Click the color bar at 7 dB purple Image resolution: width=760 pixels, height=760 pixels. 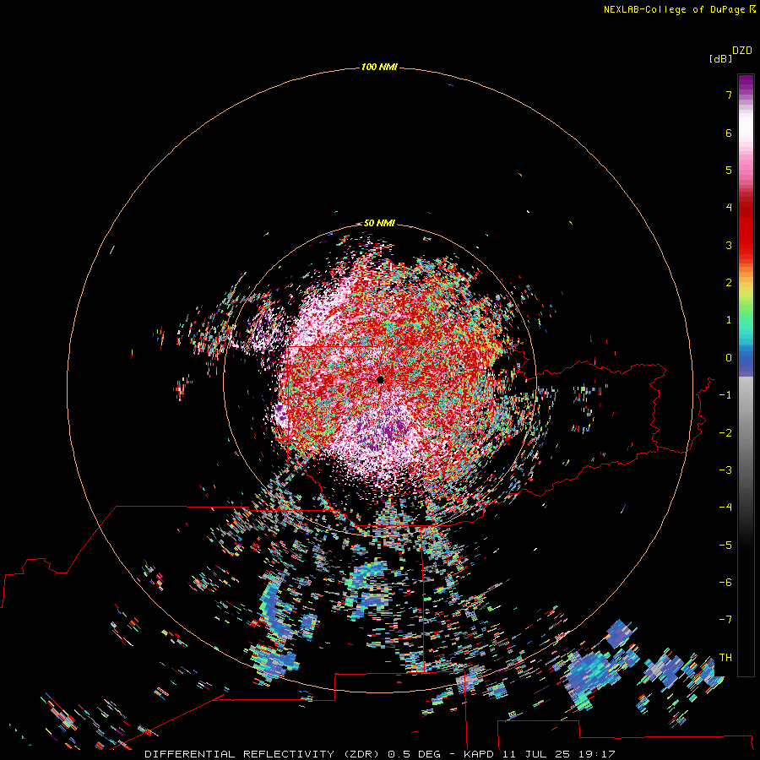point(746,95)
